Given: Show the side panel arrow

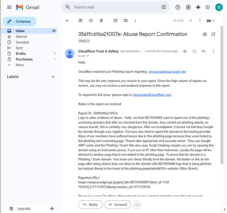Looking at the screenshot, I should tap(225, 209).
